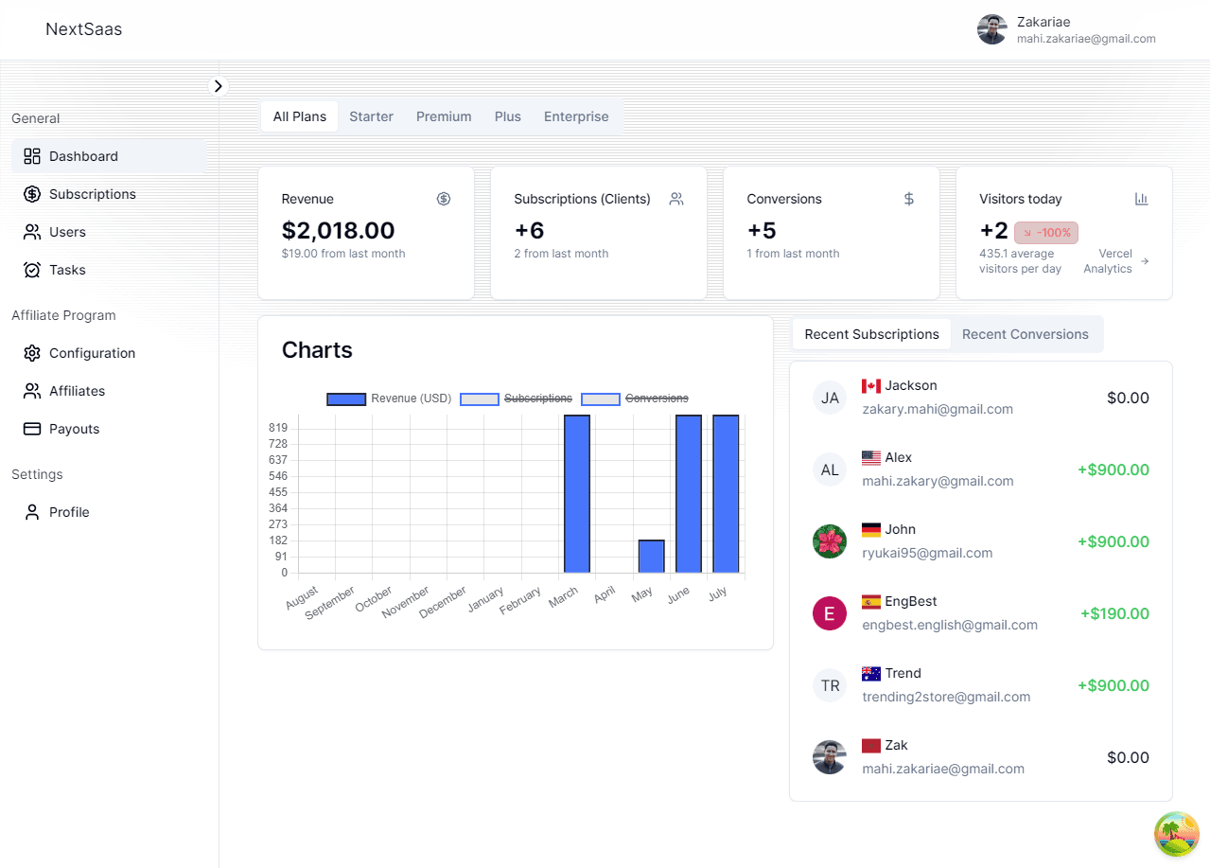Viewport: 1210px width, 868px height.
Task: Open the Vercel Analytics link
Action: (x=1122, y=261)
